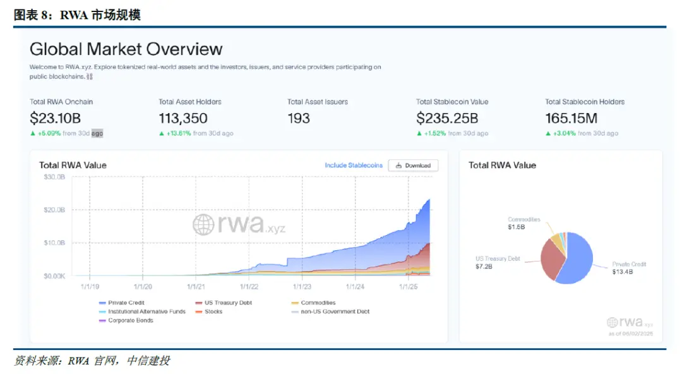
Task: Click the download icon inside Download button
Action: pos(398,166)
